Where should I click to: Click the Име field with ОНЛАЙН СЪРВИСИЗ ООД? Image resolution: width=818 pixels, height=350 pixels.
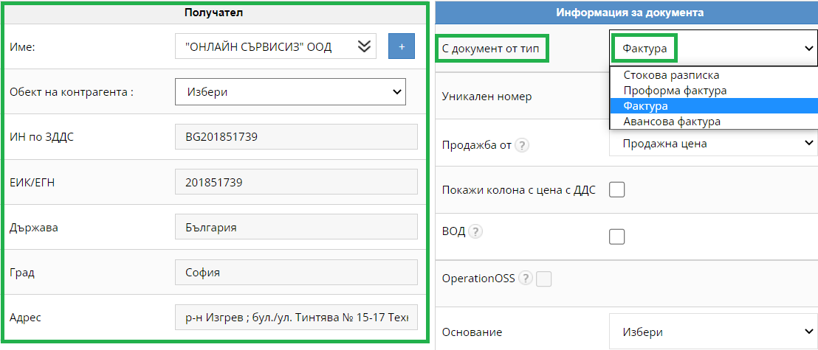(x=275, y=47)
